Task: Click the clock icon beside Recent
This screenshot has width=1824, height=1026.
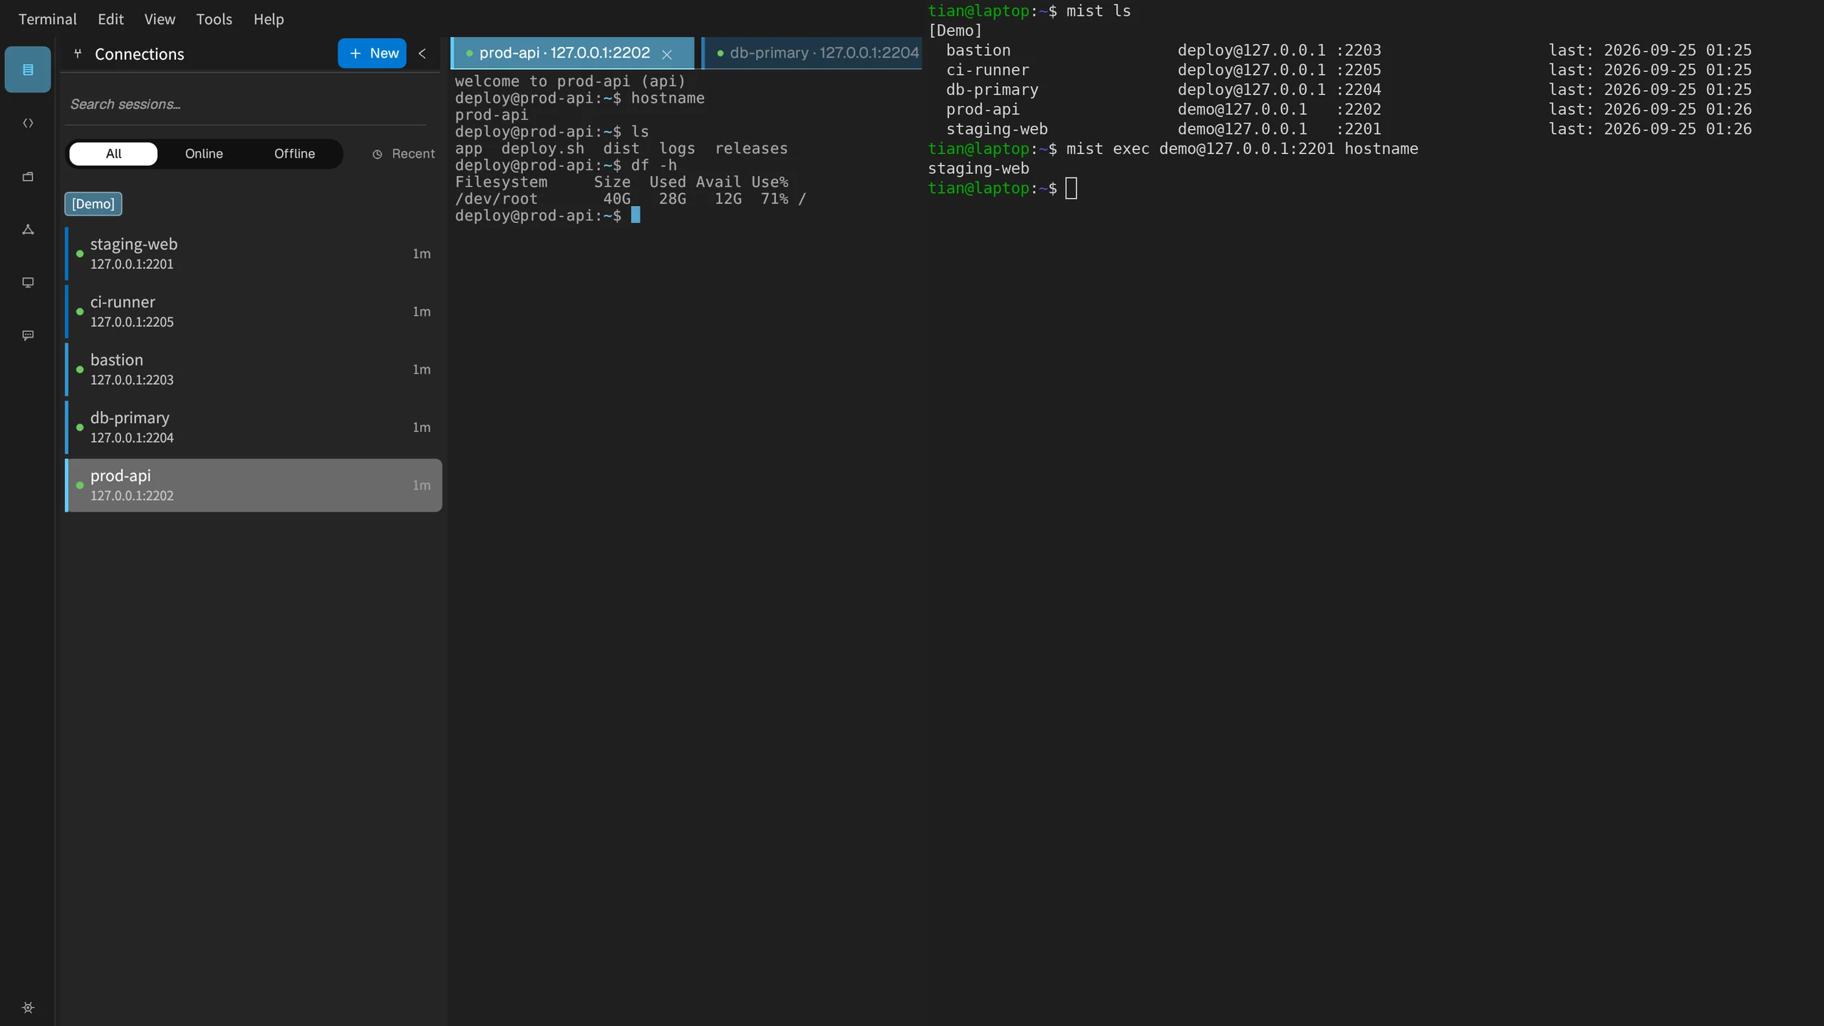Action: click(x=377, y=154)
